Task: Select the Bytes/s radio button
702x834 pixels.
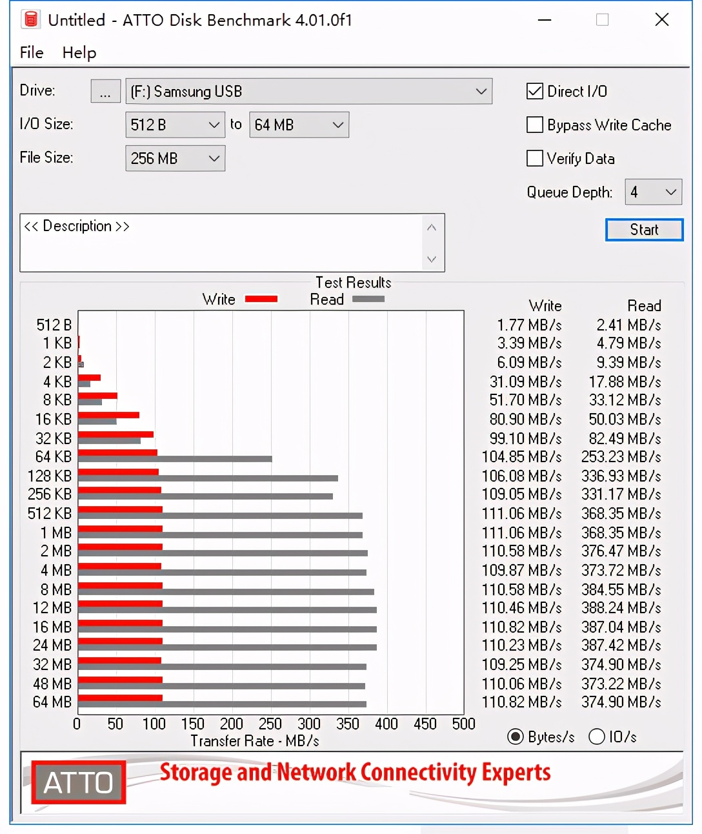Action: [516, 737]
